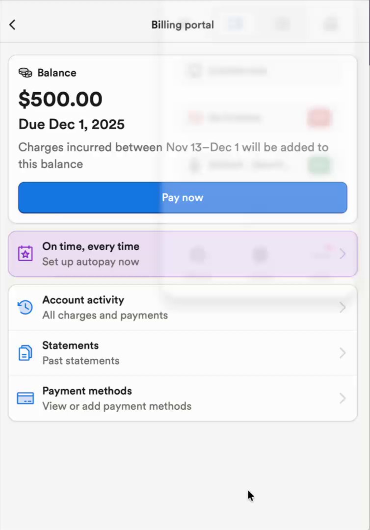Select the "On time, every time" heading
Screen dimensions: 370x530
pos(91,246)
